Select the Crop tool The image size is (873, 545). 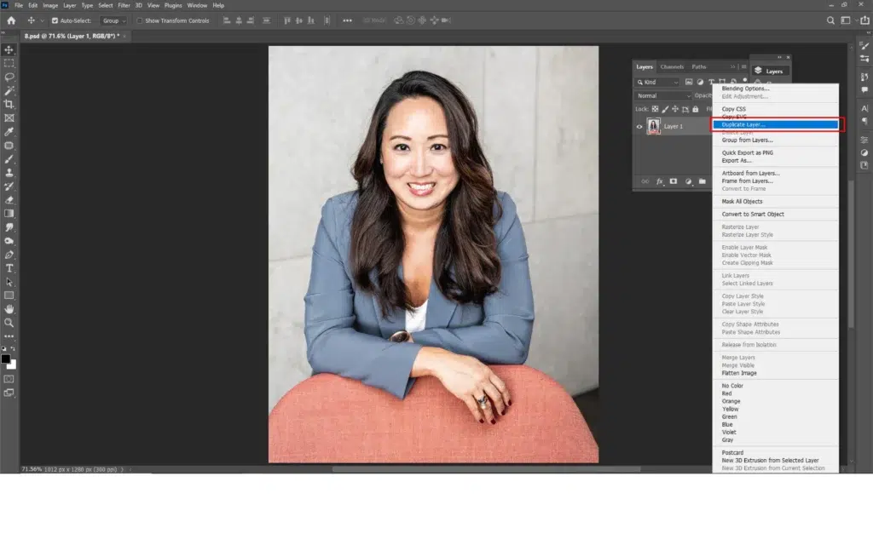9,104
